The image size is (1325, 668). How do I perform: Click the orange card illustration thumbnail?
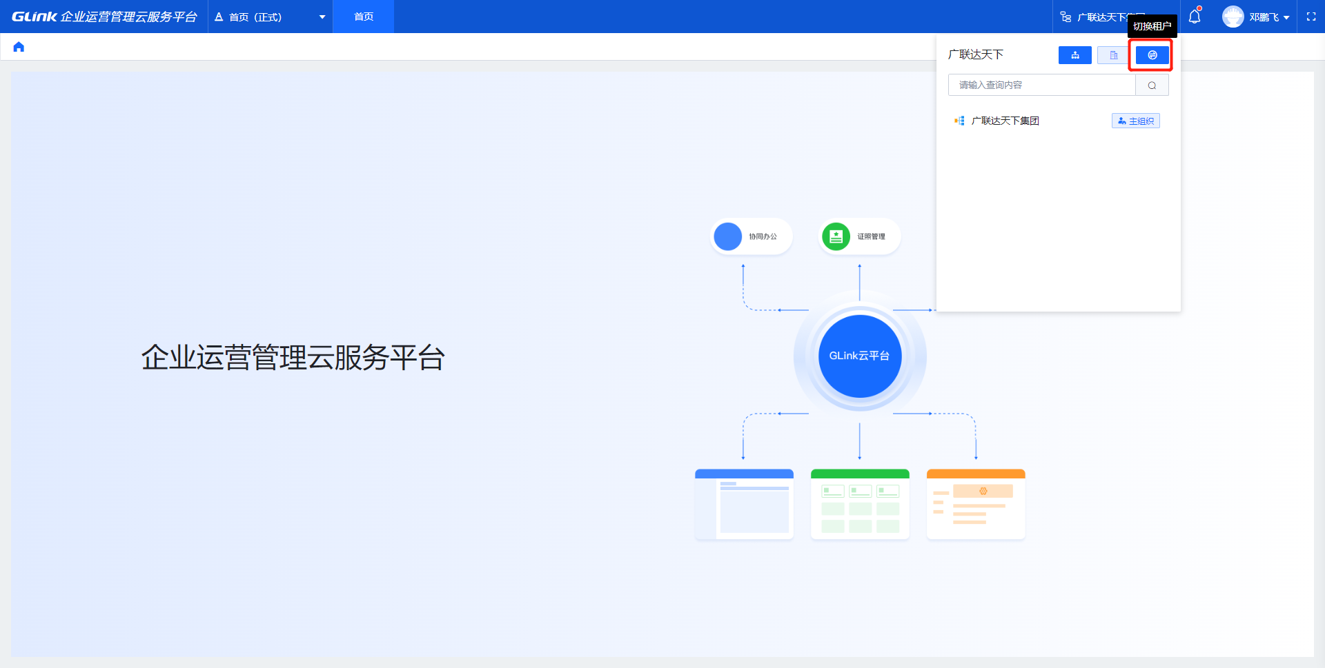click(x=976, y=504)
